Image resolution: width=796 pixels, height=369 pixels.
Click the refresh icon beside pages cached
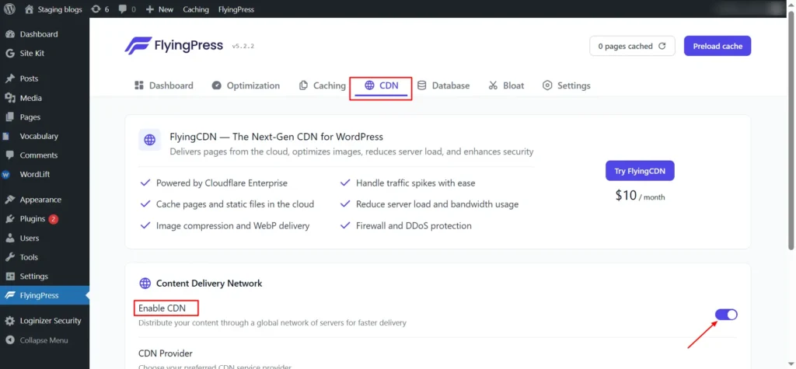point(662,47)
